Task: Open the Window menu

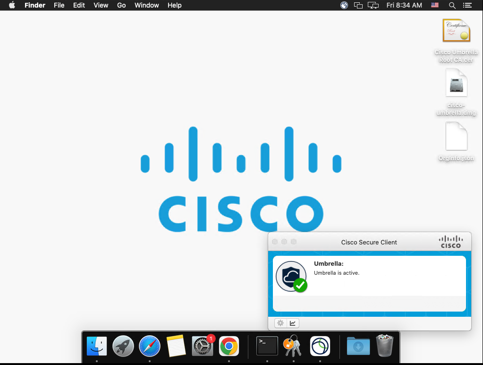Action: click(147, 5)
